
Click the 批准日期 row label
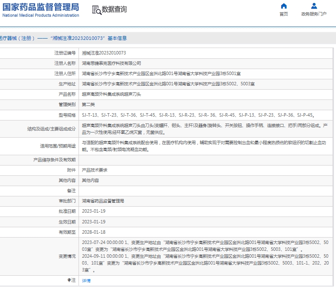pos(67,211)
